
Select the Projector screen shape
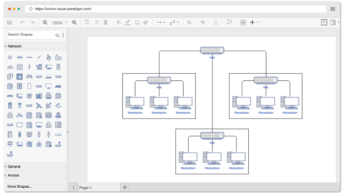tap(10, 144)
